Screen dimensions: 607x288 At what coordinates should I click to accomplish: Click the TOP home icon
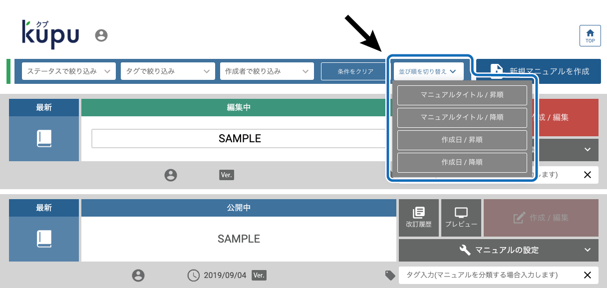pos(590,35)
